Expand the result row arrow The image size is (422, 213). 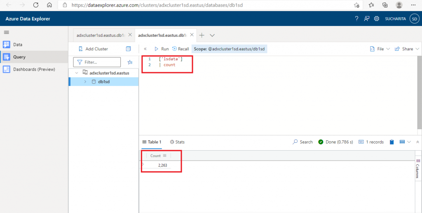[143, 164]
